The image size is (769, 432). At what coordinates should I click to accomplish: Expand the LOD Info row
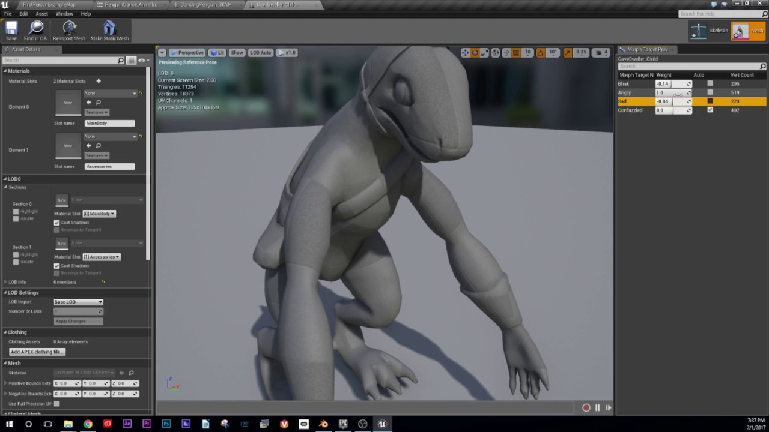click(x=5, y=282)
